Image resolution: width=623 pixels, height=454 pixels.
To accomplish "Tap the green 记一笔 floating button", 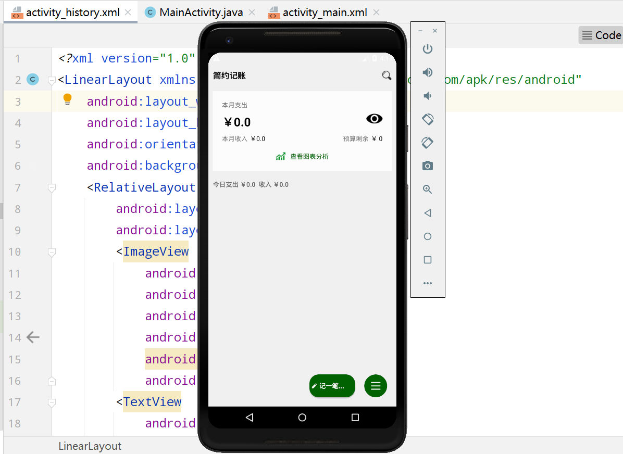I will pyautogui.click(x=332, y=386).
